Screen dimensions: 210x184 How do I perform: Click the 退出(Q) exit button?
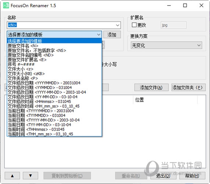[163, 176]
